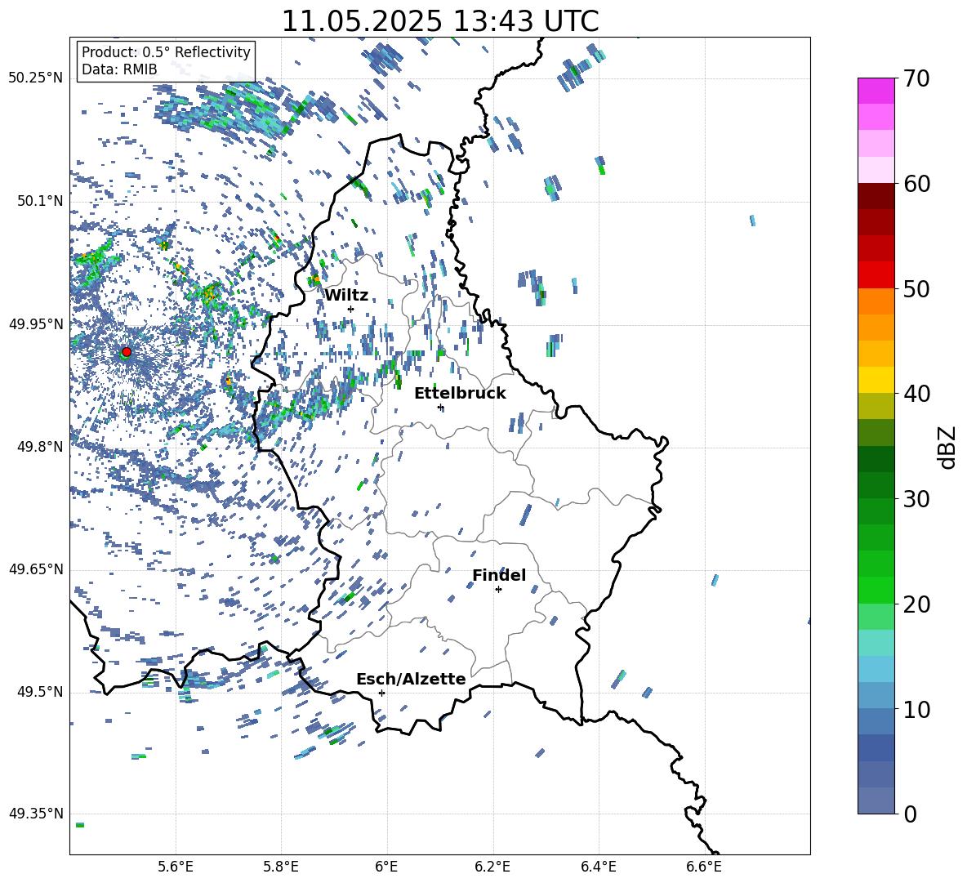Click the red radar site marker
This screenshot has width=967, height=883.
[127, 352]
